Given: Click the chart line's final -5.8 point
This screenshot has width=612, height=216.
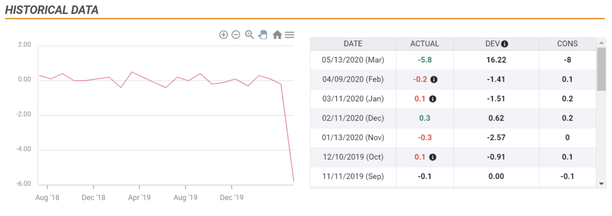Looking at the screenshot, I should [x=293, y=181].
